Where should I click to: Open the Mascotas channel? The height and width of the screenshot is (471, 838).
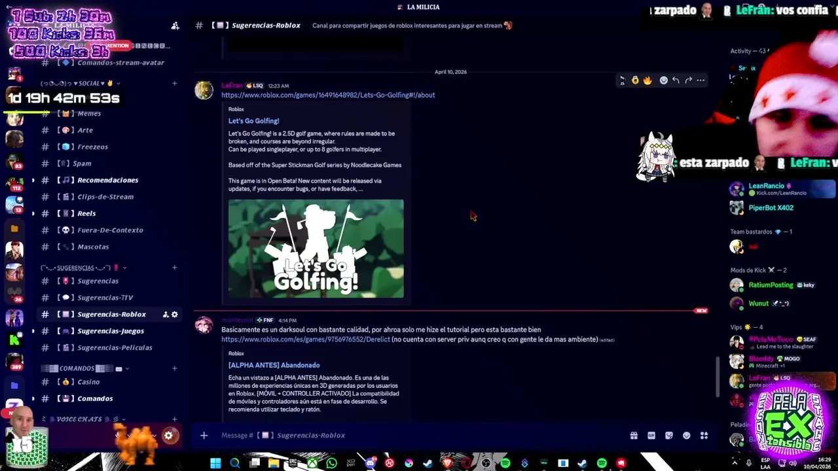109,247
